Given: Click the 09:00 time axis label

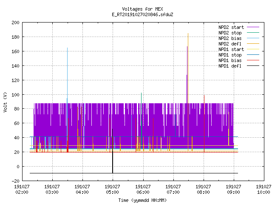Looking at the screenshot, I should coord(233,192).
